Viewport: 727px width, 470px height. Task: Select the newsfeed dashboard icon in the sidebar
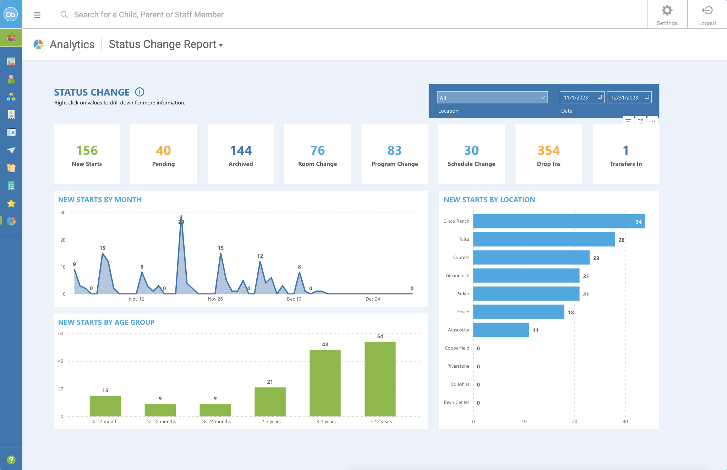pyautogui.click(x=12, y=61)
